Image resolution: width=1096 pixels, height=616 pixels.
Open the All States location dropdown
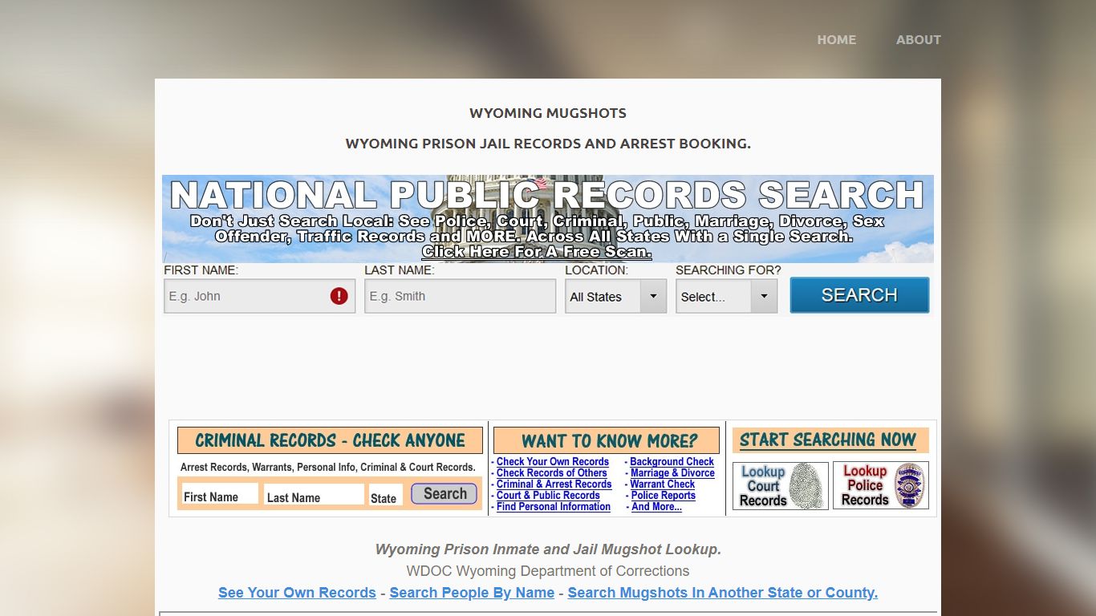coord(615,296)
